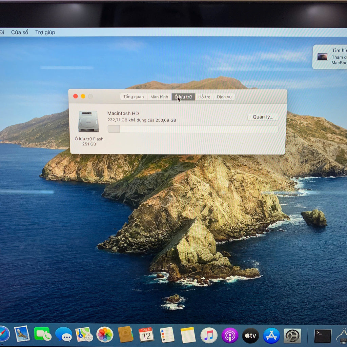Click the MacBook notification thumbnail
Viewport: 347px width, 347px height.
tap(322, 57)
